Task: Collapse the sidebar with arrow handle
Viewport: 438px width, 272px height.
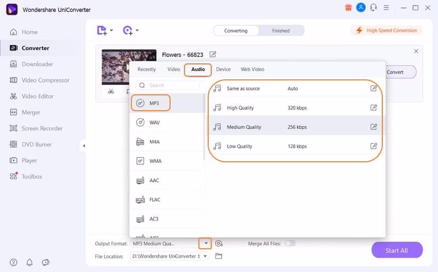Action: (84, 146)
